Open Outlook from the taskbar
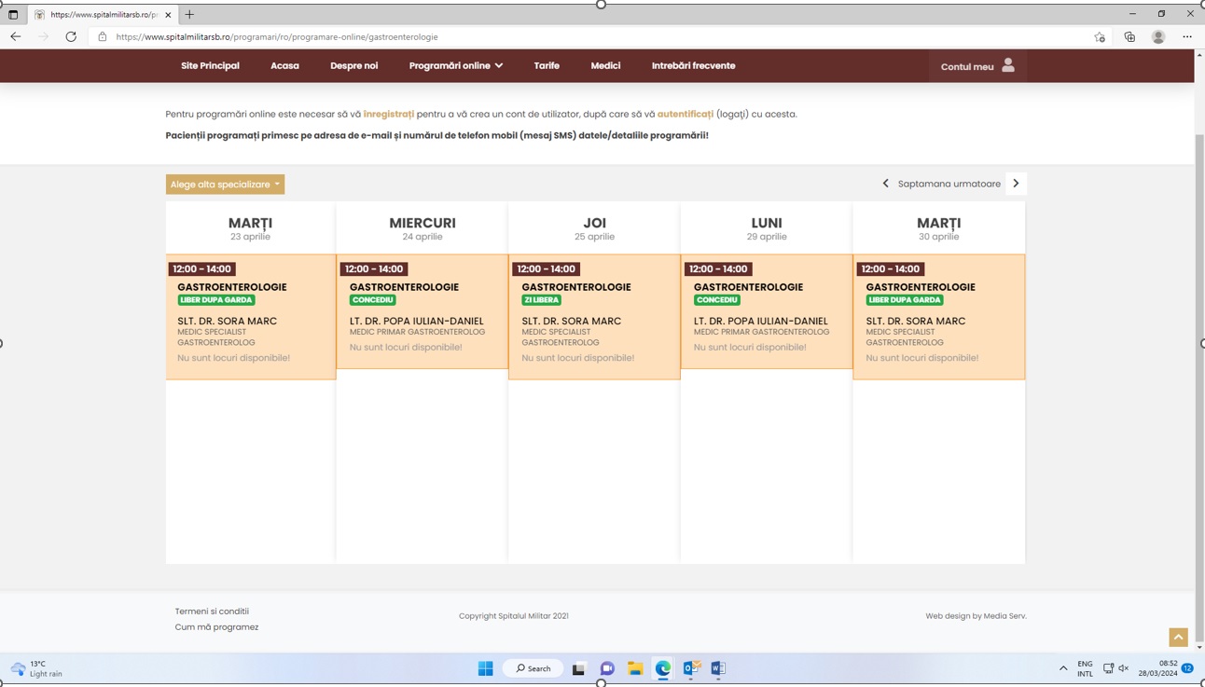Viewport: 1205px width, 687px height. 691,668
